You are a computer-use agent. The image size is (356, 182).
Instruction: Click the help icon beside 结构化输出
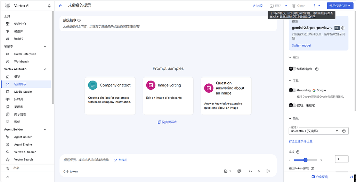click(317, 69)
